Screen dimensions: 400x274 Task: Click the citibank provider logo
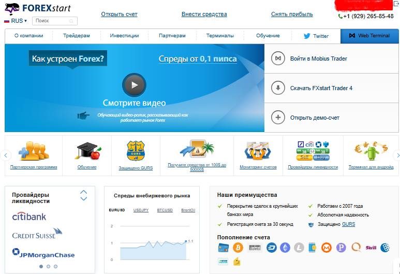click(29, 217)
